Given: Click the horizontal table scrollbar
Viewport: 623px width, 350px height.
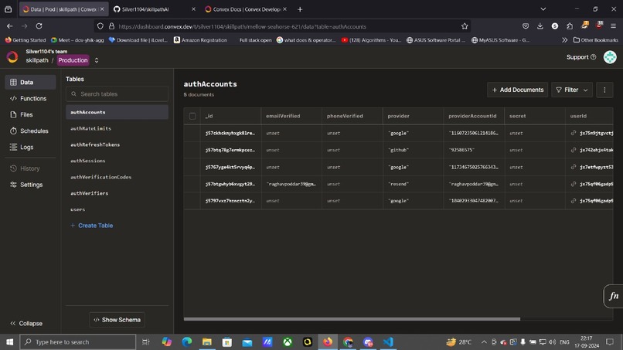Looking at the screenshot, I should coord(352,318).
